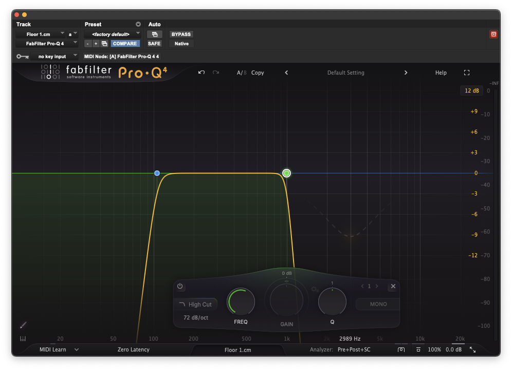This screenshot has height=370, width=512.
Task: Click the FabFilter logo icon
Action: (x=50, y=72)
